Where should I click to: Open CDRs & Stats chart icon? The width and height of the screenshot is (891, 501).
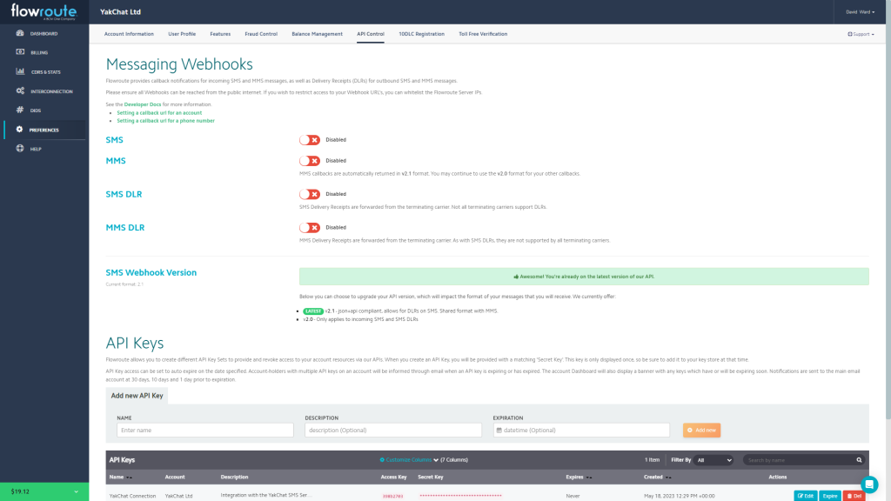point(20,71)
